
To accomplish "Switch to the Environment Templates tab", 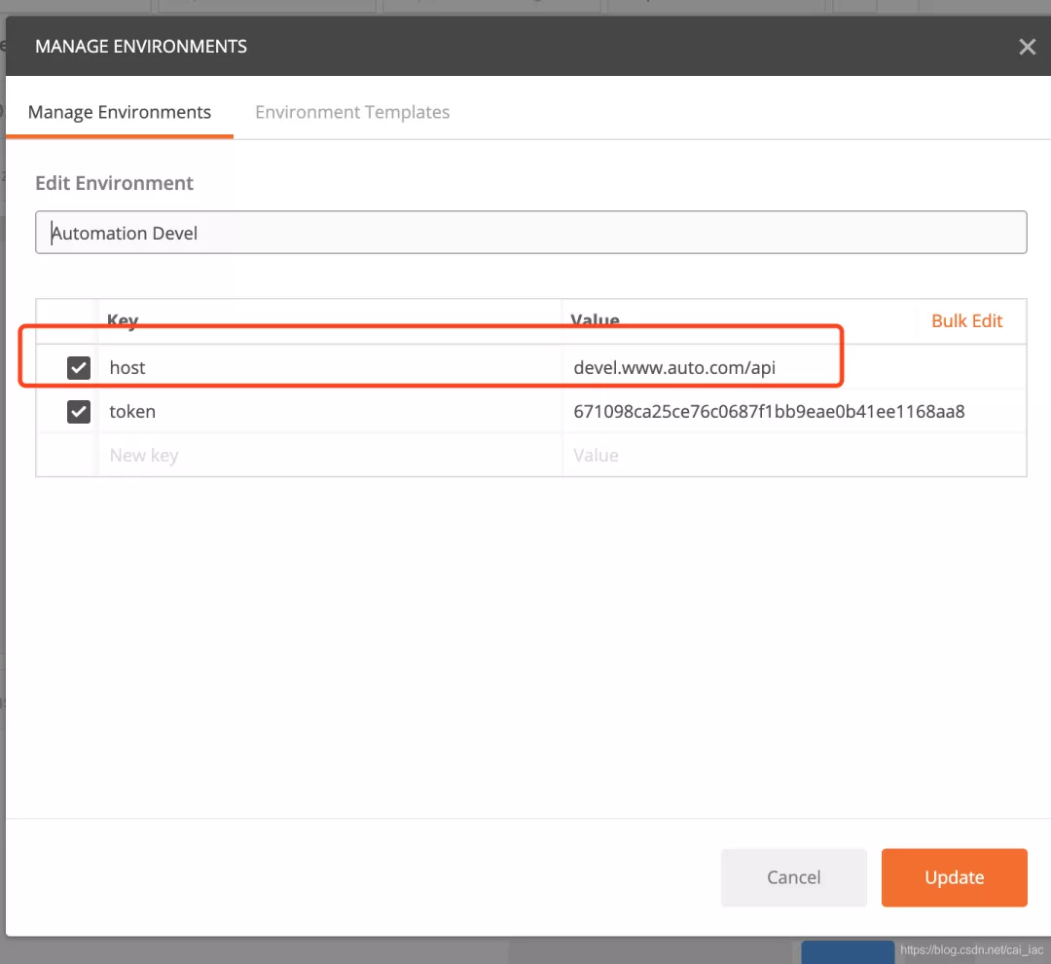I will coord(352,112).
